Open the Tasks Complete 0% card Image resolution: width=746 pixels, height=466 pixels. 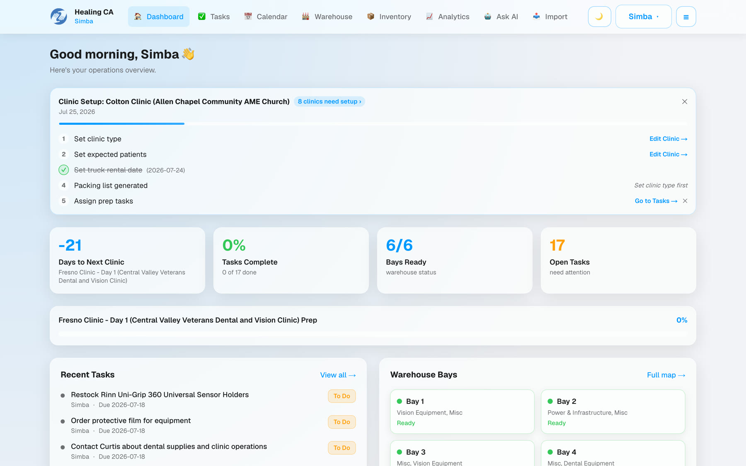pos(291,260)
